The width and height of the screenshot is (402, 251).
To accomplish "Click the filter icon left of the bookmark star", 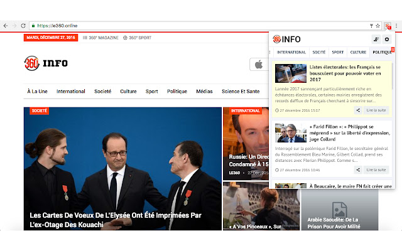I will (371, 26).
